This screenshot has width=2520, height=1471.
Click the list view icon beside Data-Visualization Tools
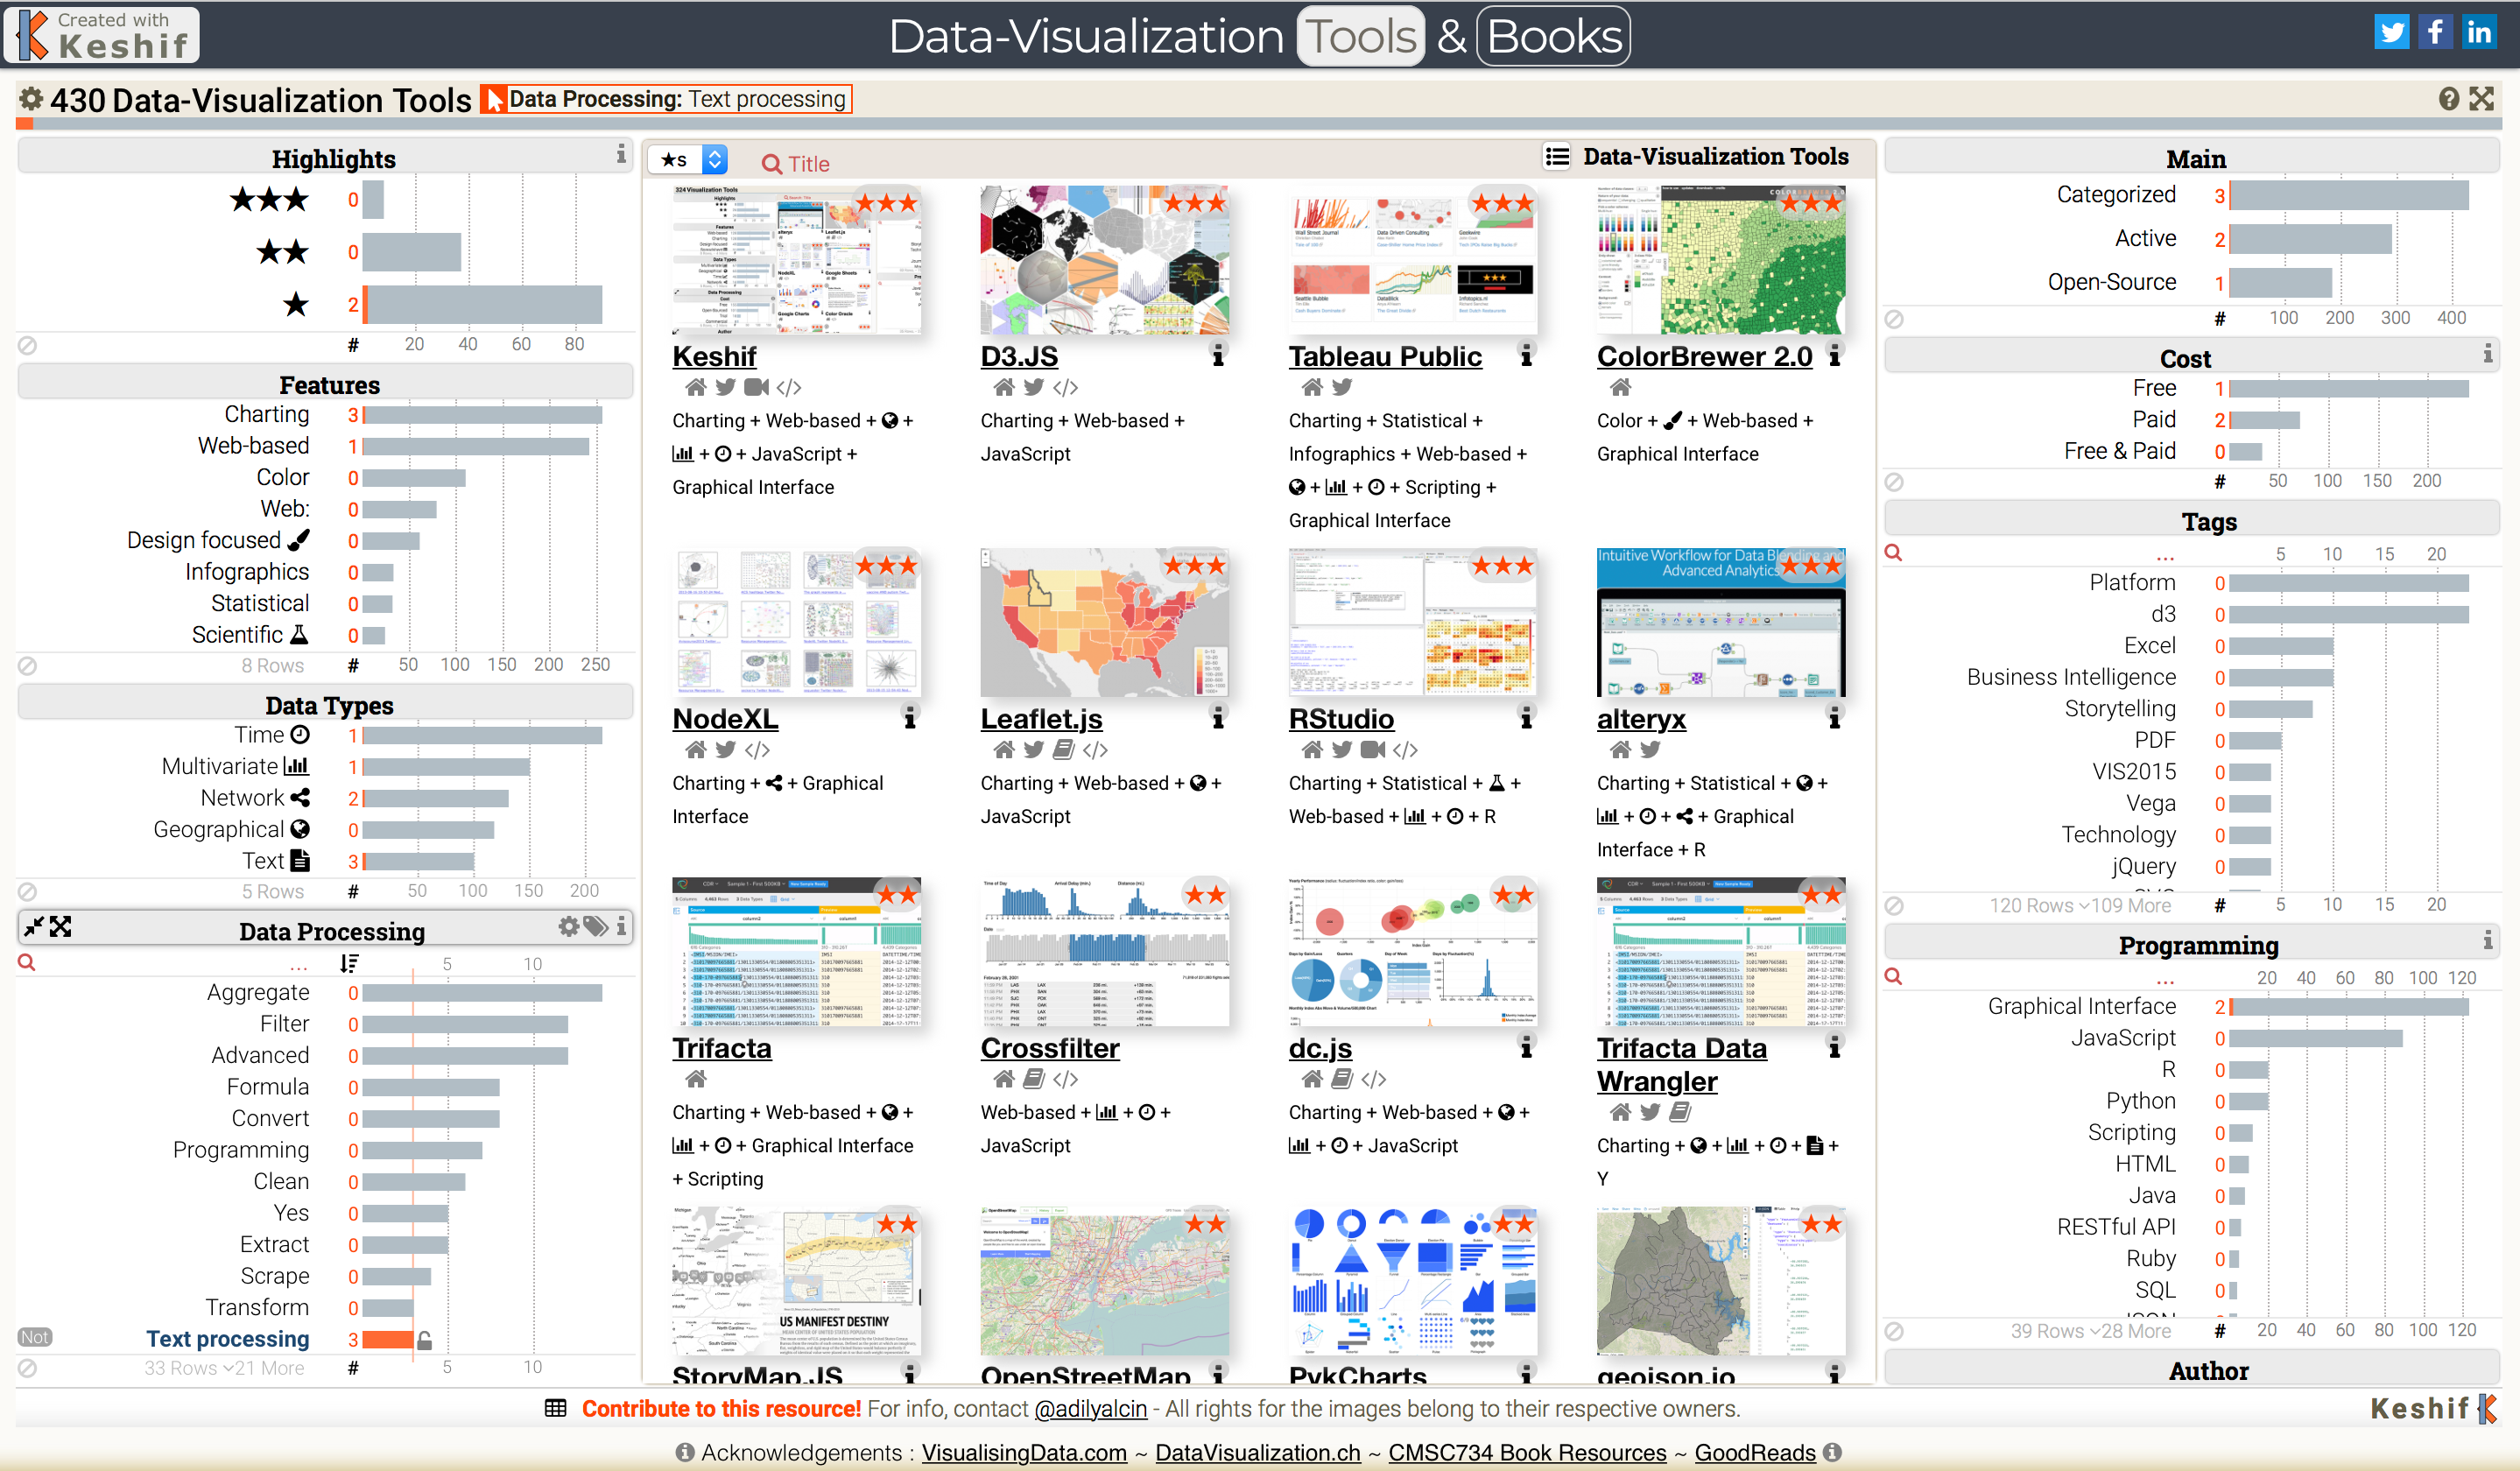coord(1557,156)
